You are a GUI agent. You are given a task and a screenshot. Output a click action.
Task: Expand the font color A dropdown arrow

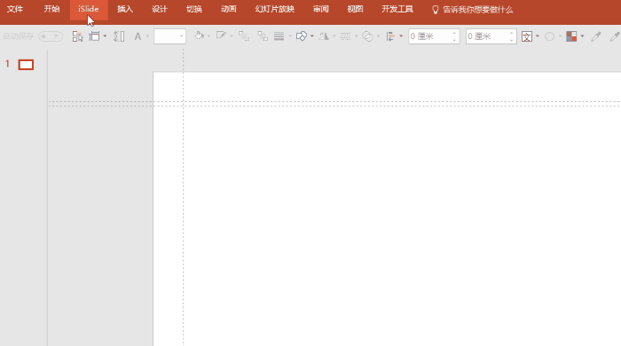pos(148,36)
